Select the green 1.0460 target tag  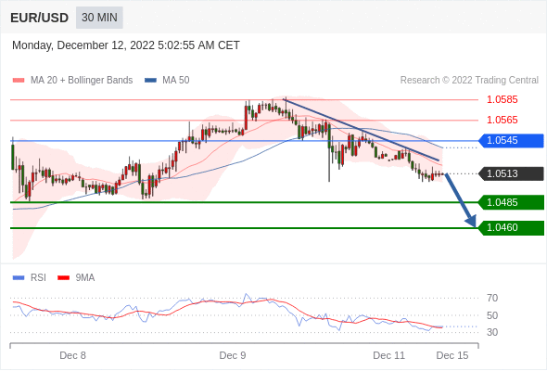(511, 228)
